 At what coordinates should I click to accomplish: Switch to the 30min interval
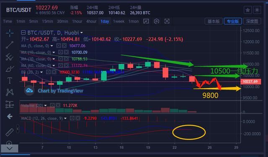tap(62, 21)
